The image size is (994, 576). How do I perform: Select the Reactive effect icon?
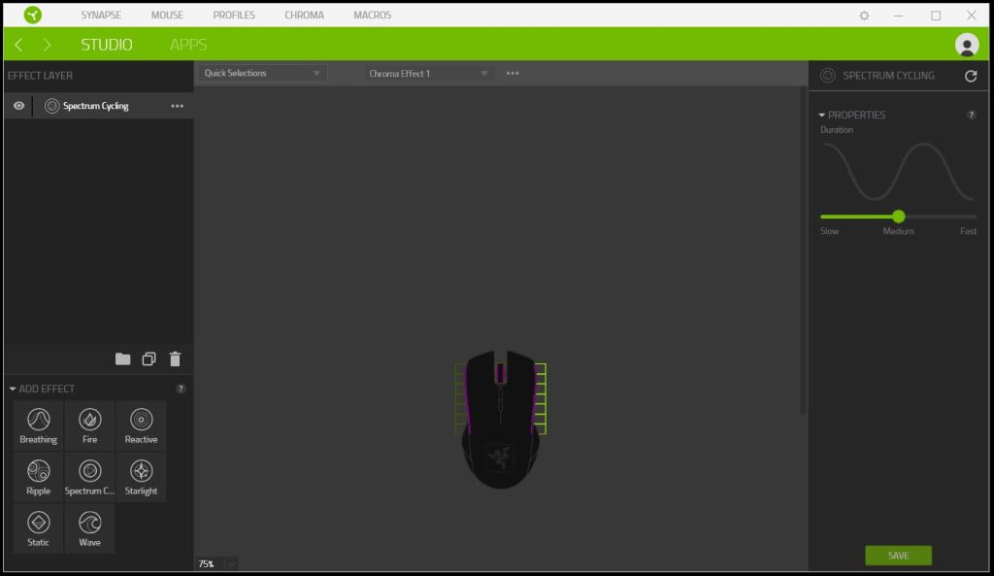141,424
